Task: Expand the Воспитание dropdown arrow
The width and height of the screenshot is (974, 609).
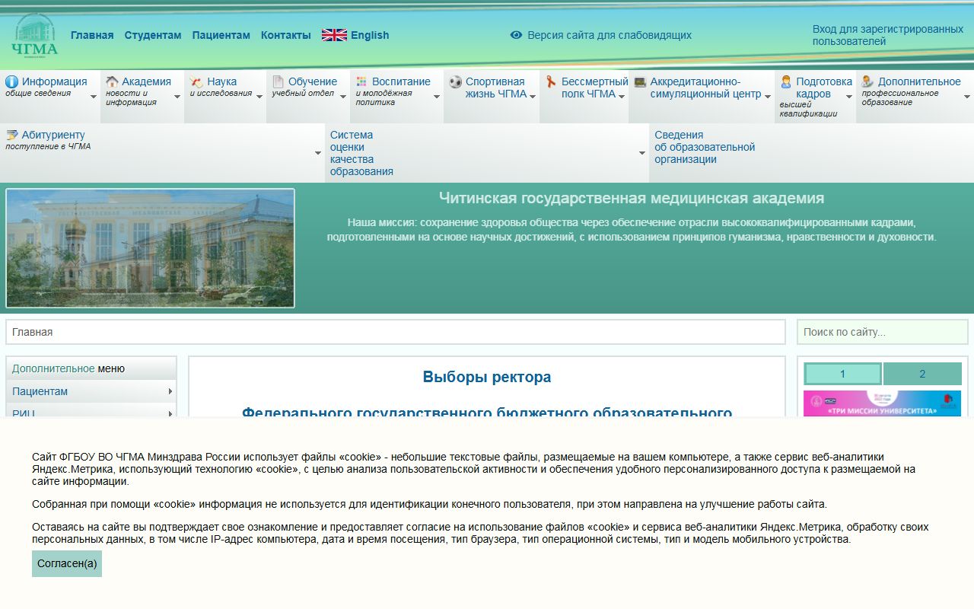Action: pos(437,97)
